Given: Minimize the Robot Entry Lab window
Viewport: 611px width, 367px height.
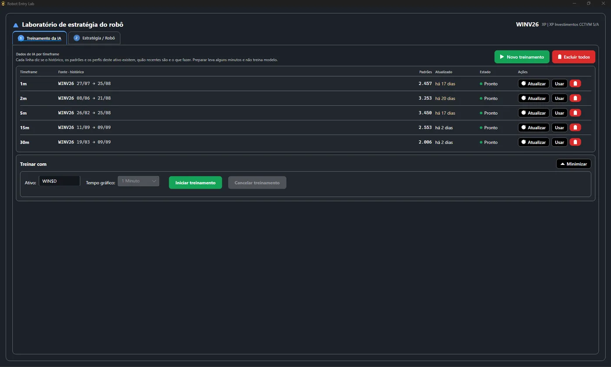Looking at the screenshot, I should [574, 3].
